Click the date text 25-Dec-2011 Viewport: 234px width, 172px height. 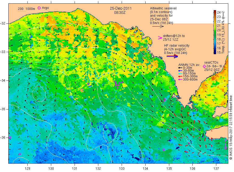click(x=121, y=8)
